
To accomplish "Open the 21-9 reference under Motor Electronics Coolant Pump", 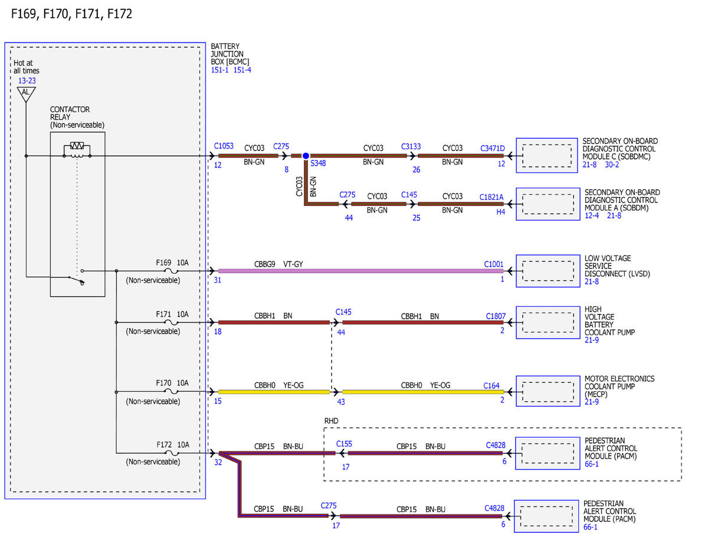I will coord(592,402).
